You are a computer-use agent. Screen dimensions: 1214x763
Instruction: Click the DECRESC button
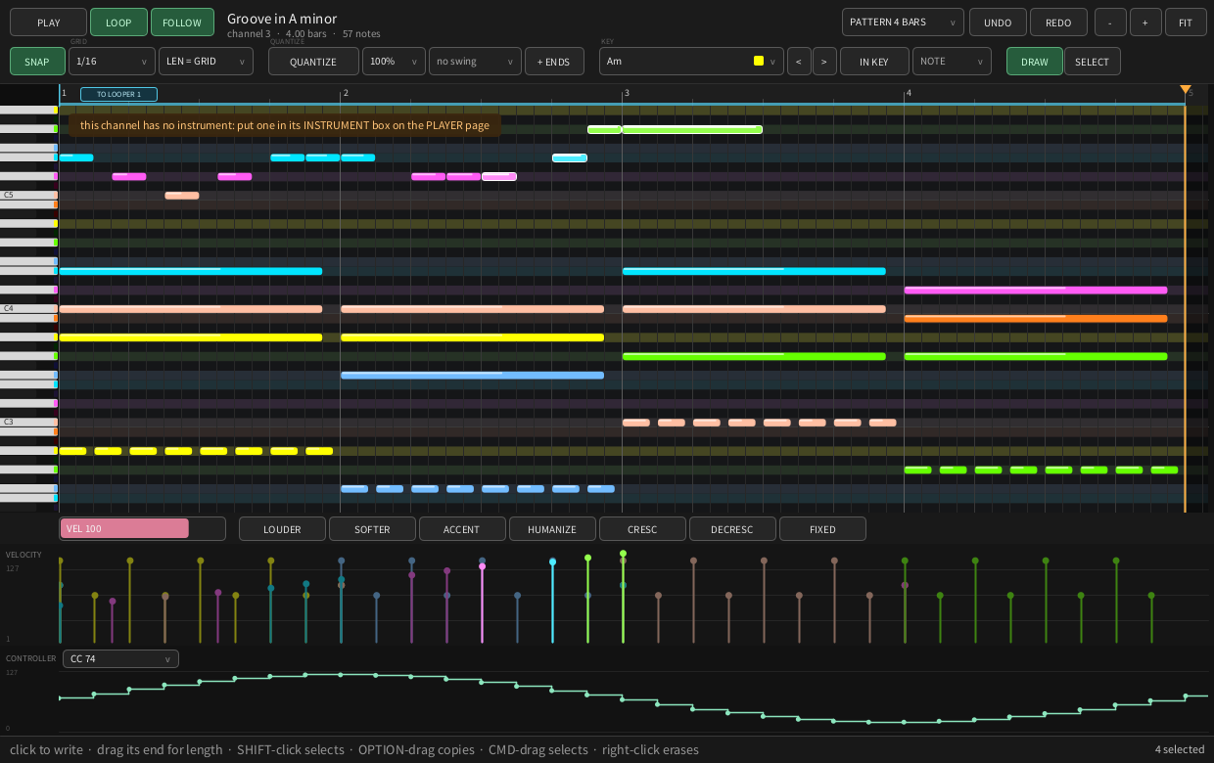pyautogui.click(x=732, y=528)
